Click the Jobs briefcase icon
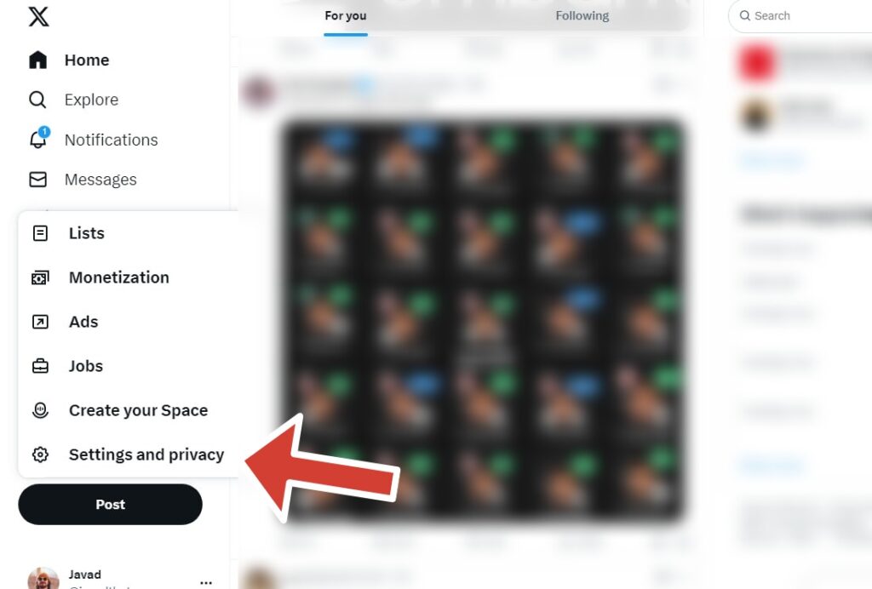Viewport: 872px width, 589px height. (x=40, y=366)
